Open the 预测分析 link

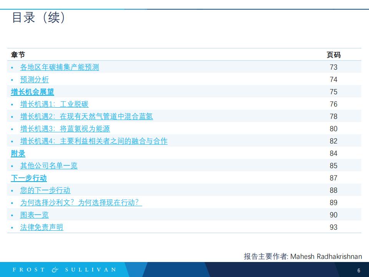34,79
